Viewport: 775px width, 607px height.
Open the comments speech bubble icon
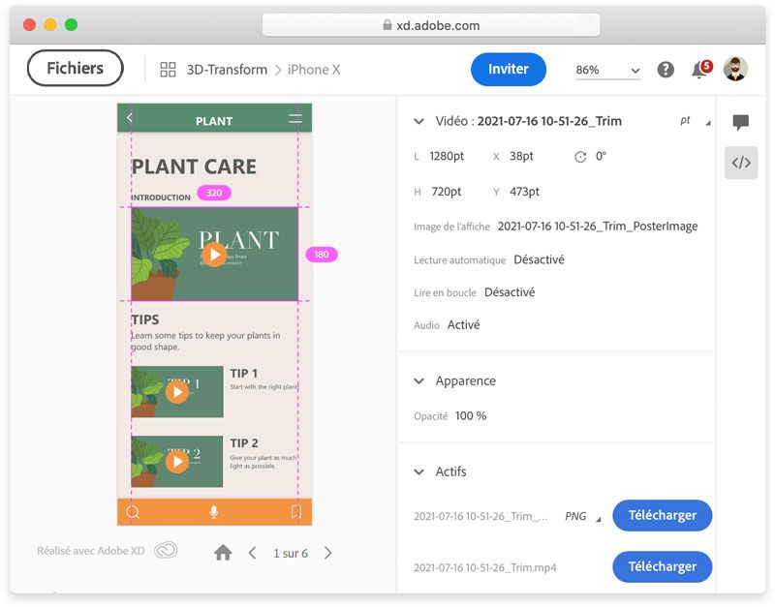pyautogui.click(x=740, y=122)
